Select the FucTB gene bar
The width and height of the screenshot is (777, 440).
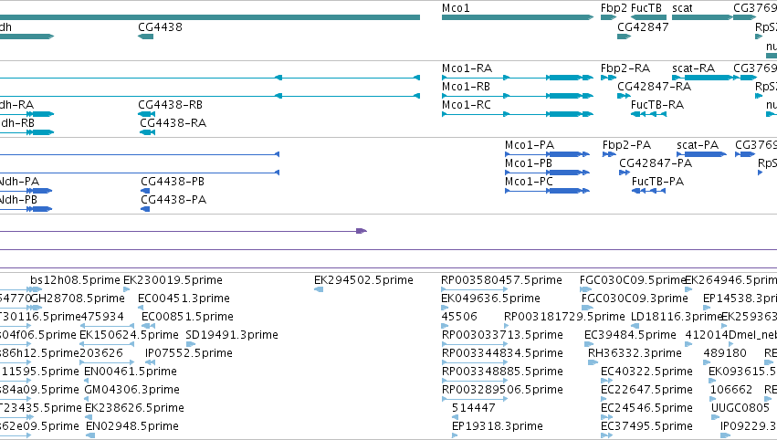coord(648,17)
